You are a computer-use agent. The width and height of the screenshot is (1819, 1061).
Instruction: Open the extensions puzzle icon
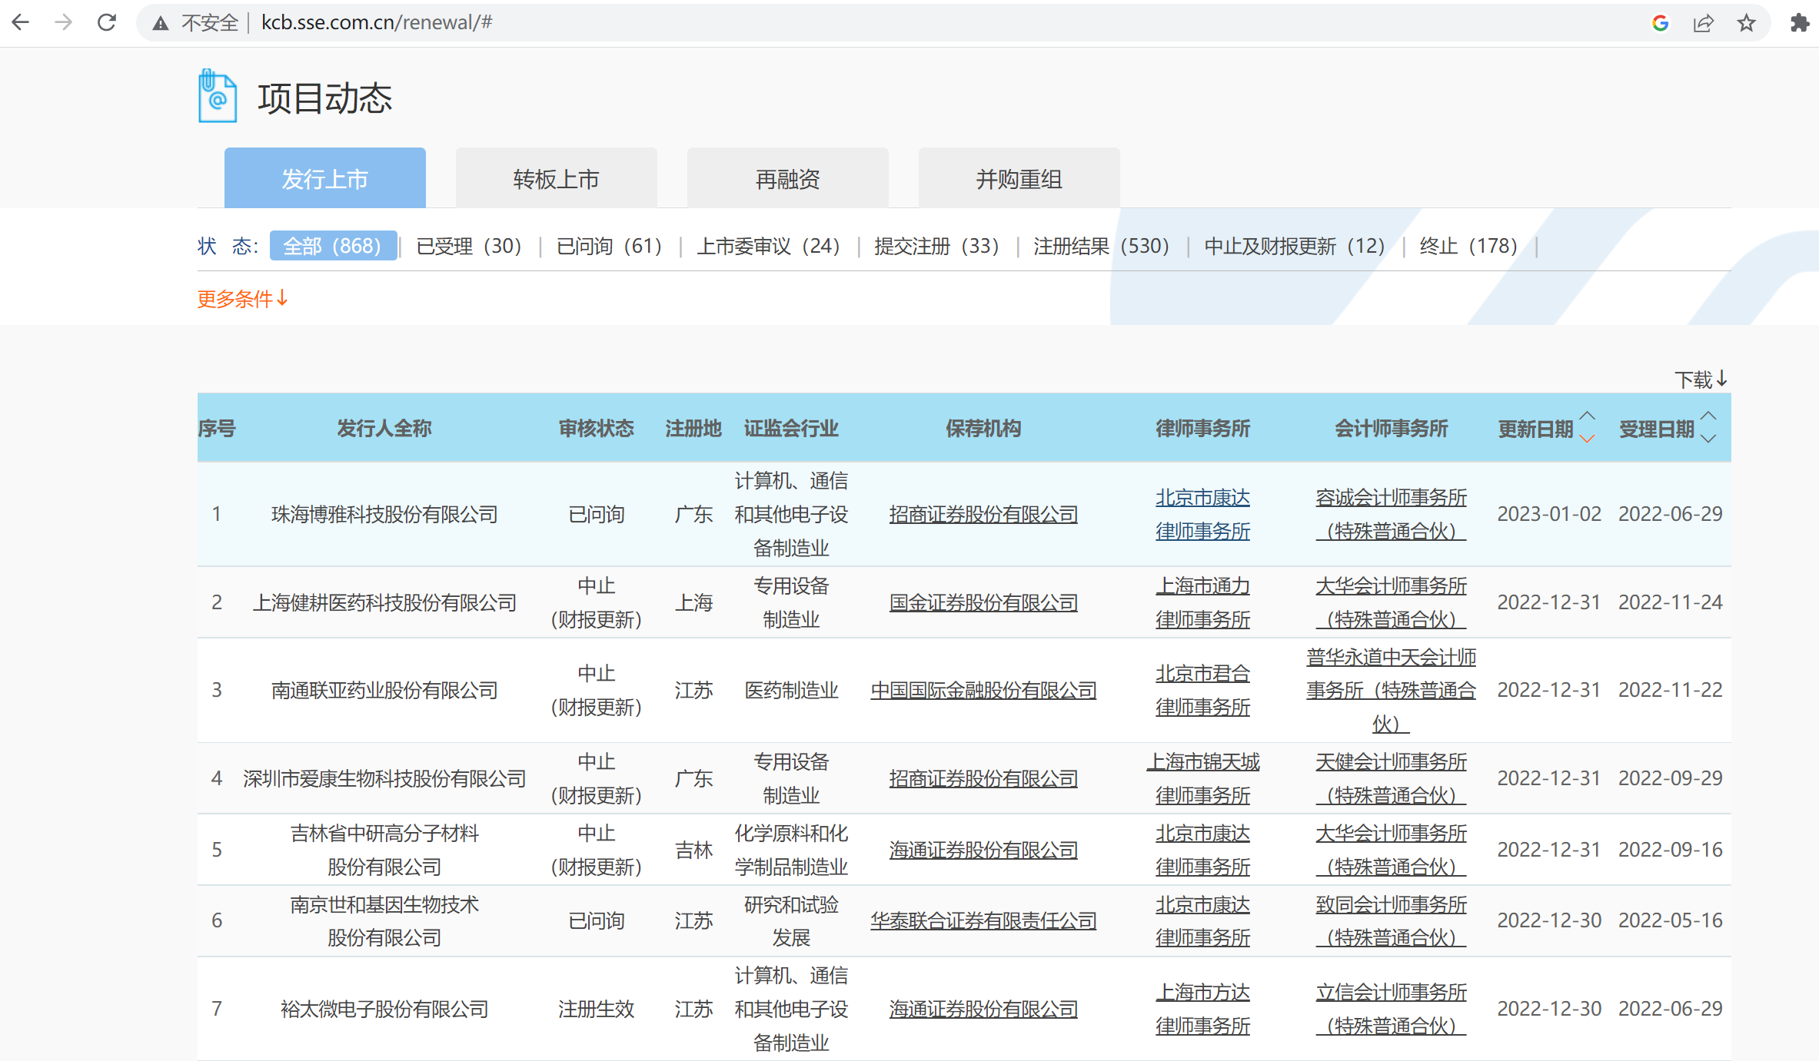tap(1799, 23)
